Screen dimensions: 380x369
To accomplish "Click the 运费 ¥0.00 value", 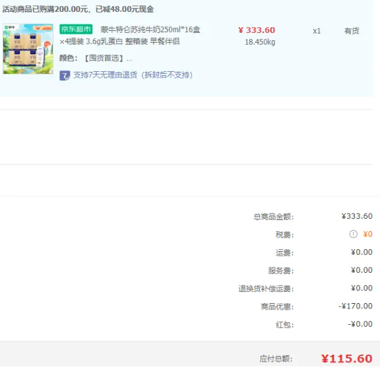I will pos(362,252).
